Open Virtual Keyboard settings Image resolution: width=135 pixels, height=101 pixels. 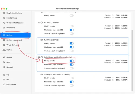pyautogui.click(x=13, y=45)
